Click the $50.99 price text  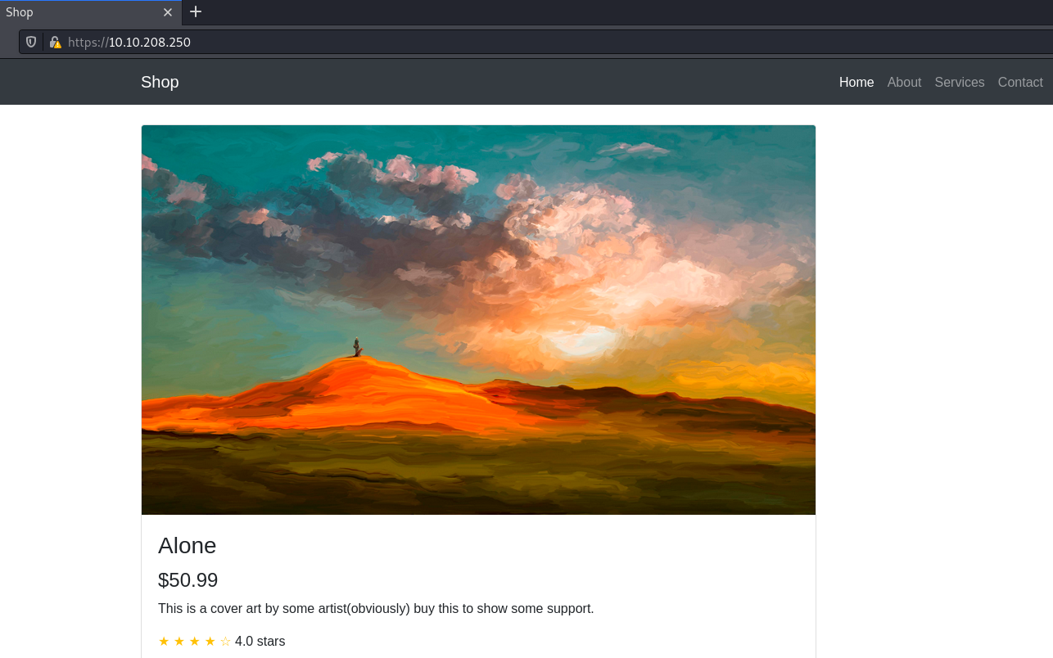click(x=188, y=580)
